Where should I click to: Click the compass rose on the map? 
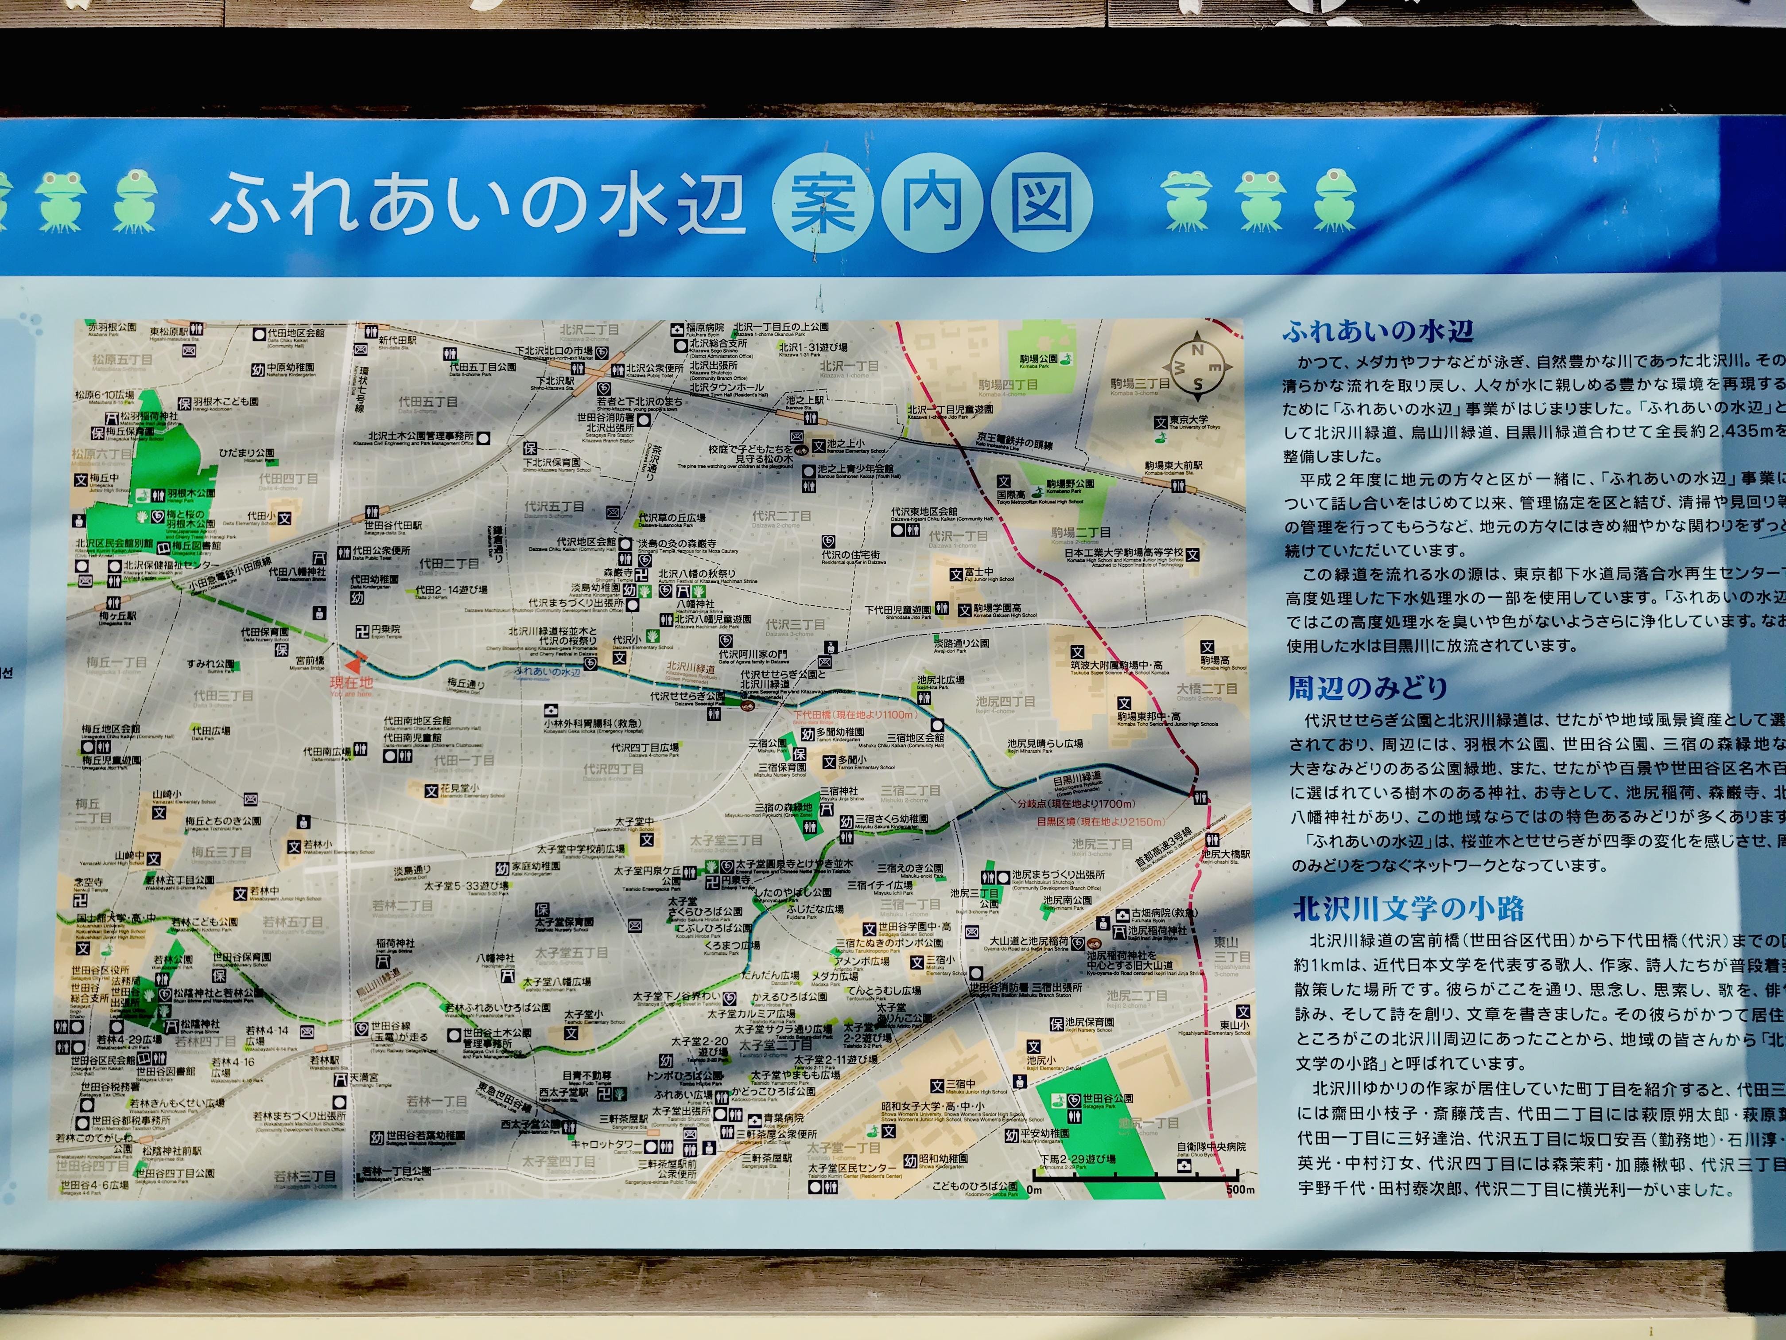point(1197,367)
